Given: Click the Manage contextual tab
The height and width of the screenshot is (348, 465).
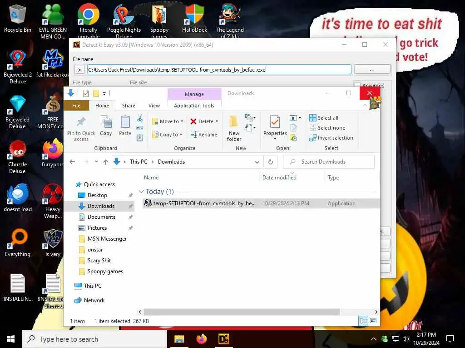Looking at the screenshot, I should 194,94.
